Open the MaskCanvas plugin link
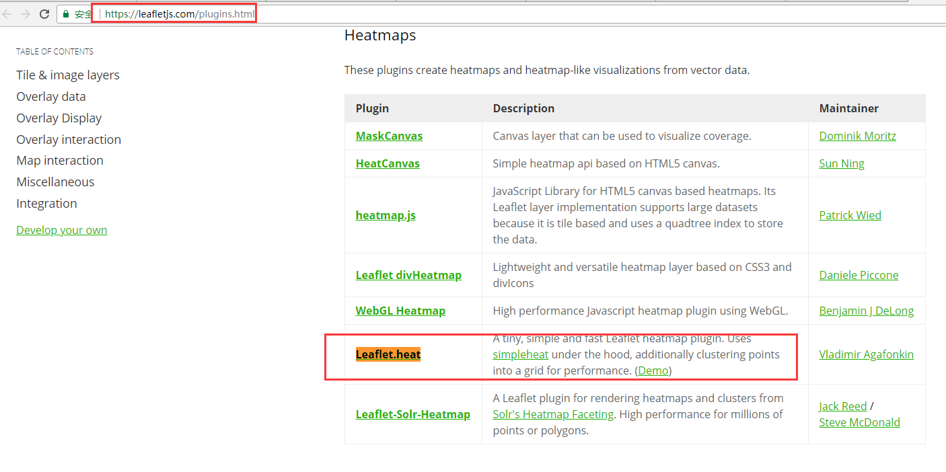The image size is (946, 472). (389, 136)
